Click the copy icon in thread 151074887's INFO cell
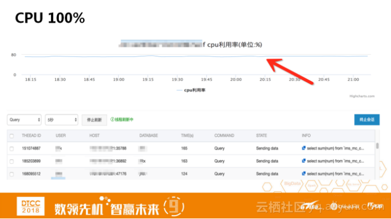The height and width of the screenshot is (219, 391). (303, 148)
